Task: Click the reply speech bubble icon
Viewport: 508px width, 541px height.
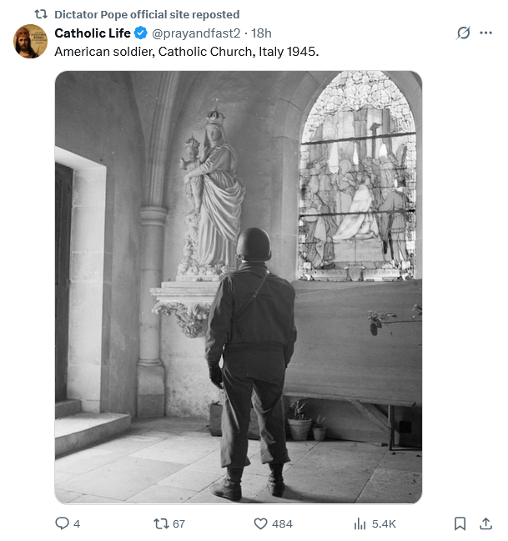Action: coord(62,523)
